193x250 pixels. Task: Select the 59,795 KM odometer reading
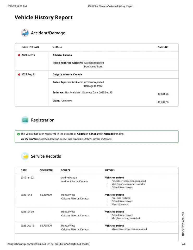46,226
